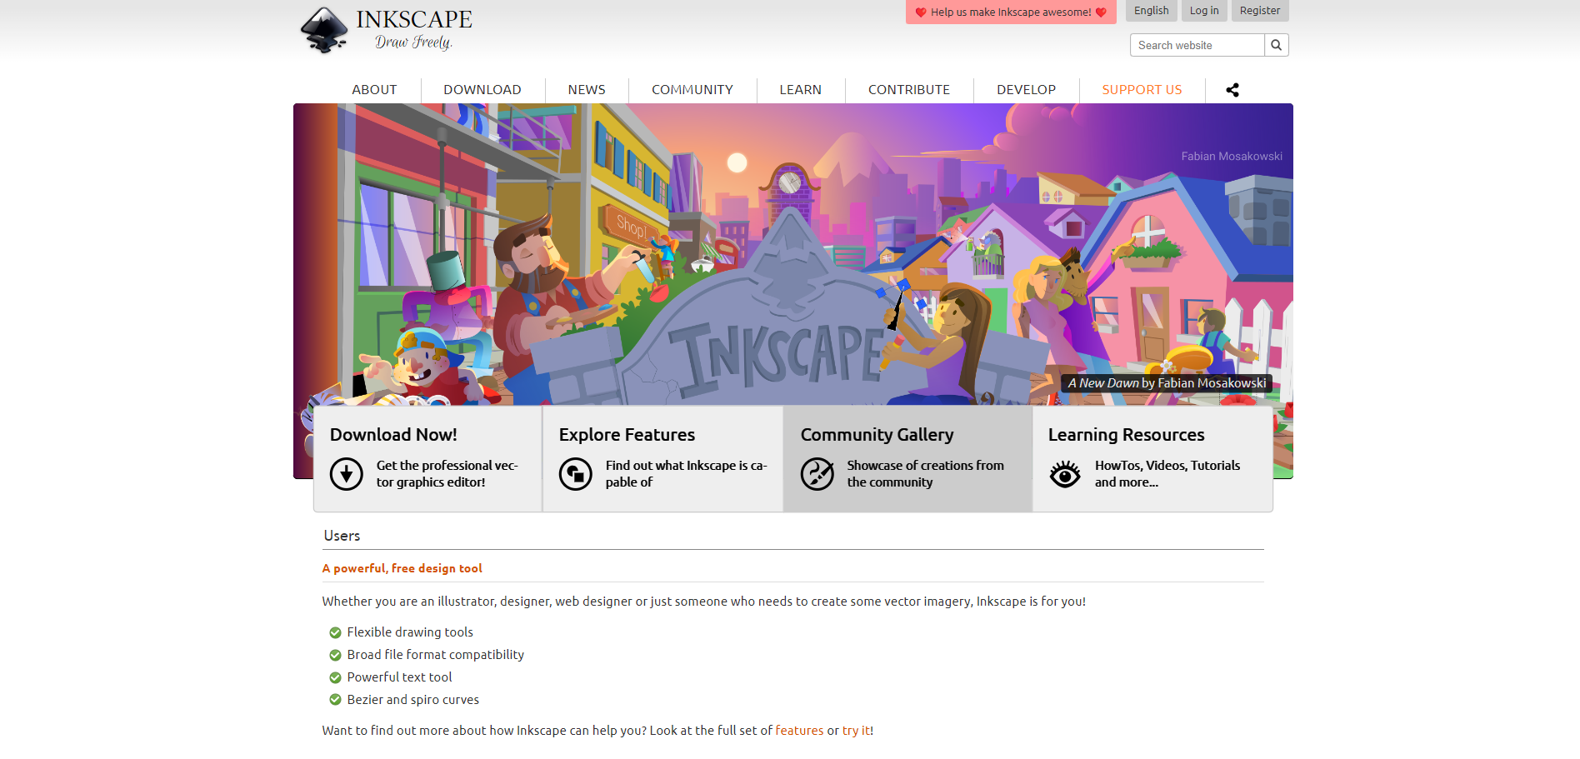Click 'HowTos, Videos, Tutorials and more...' text
1580x759 pixels.
pos(1167,474)
